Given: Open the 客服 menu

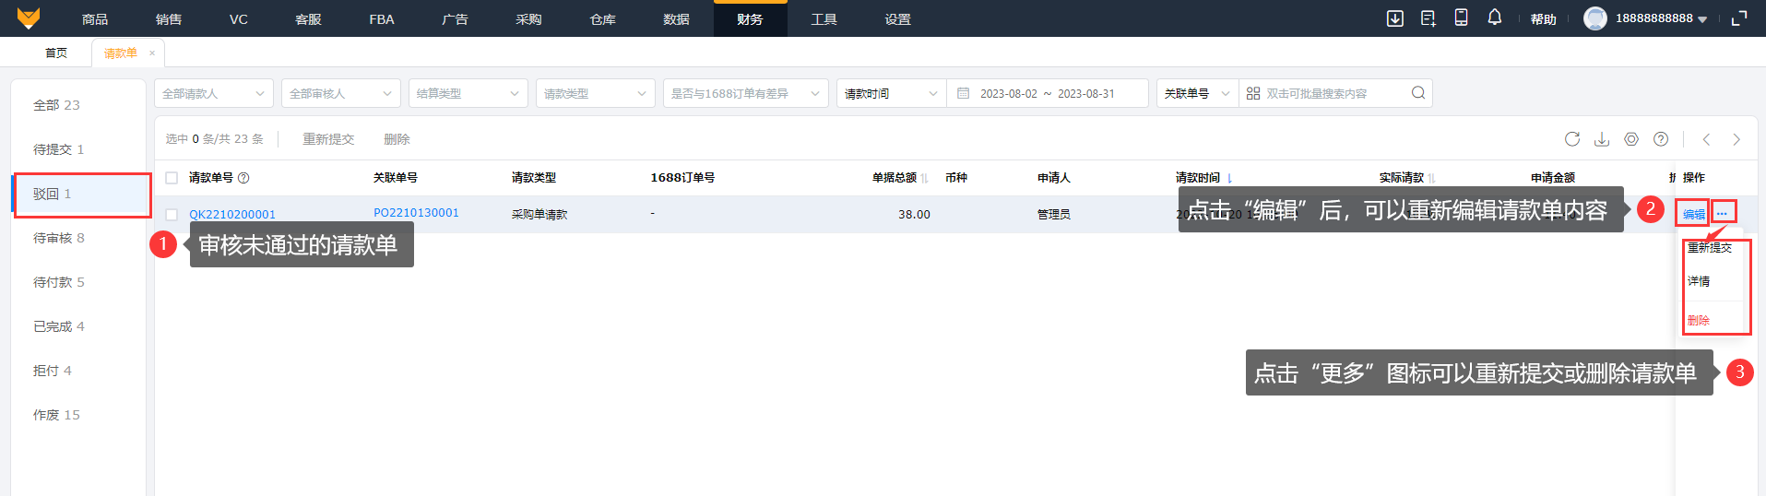Looking at the screenshot, I should (x=308, y=18).
